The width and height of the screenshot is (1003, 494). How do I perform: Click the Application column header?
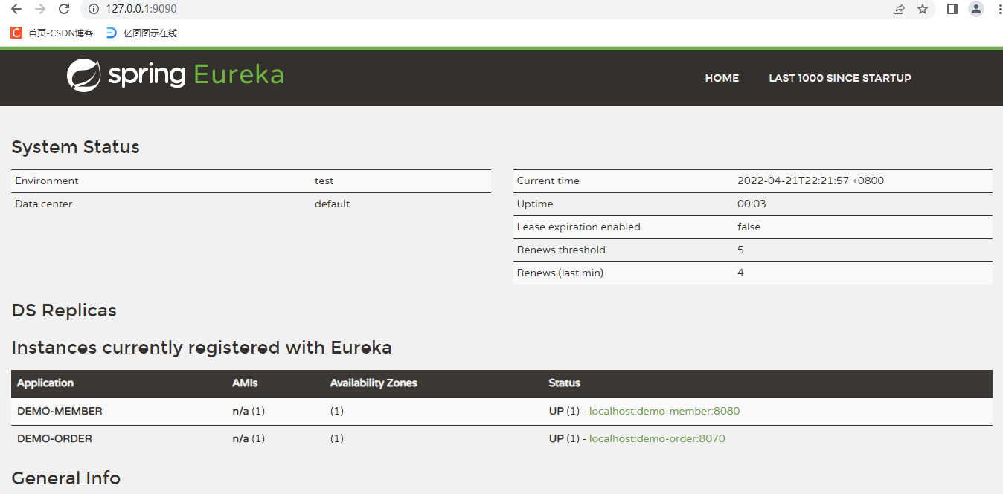pyautogui.click(x=45, y=383)
